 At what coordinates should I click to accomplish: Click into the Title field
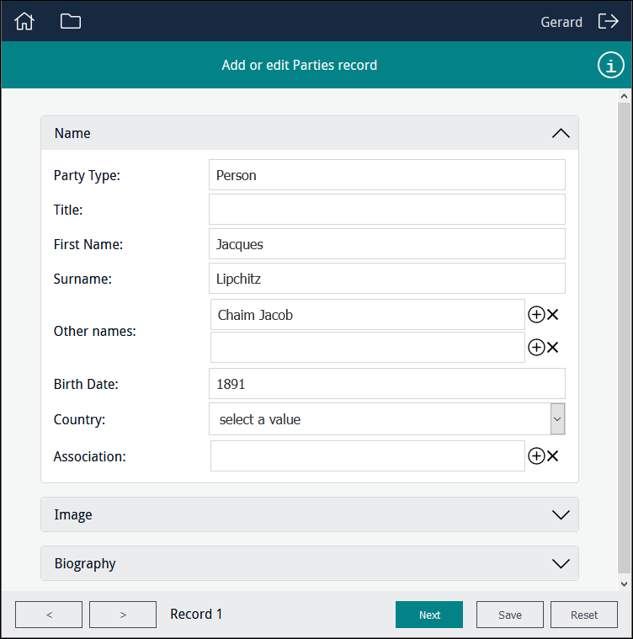click(386, 210)
